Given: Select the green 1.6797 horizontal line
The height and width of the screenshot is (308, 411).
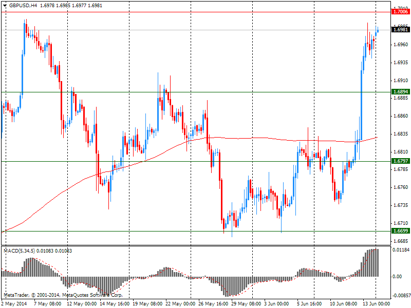Looking at the screenshot, I should 195,161.
